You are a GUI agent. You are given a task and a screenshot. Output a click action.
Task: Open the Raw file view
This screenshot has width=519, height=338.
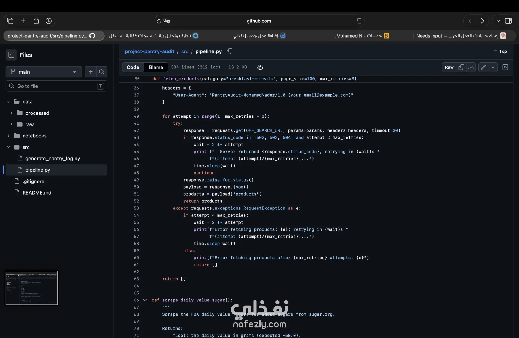[x=449, y=67]
